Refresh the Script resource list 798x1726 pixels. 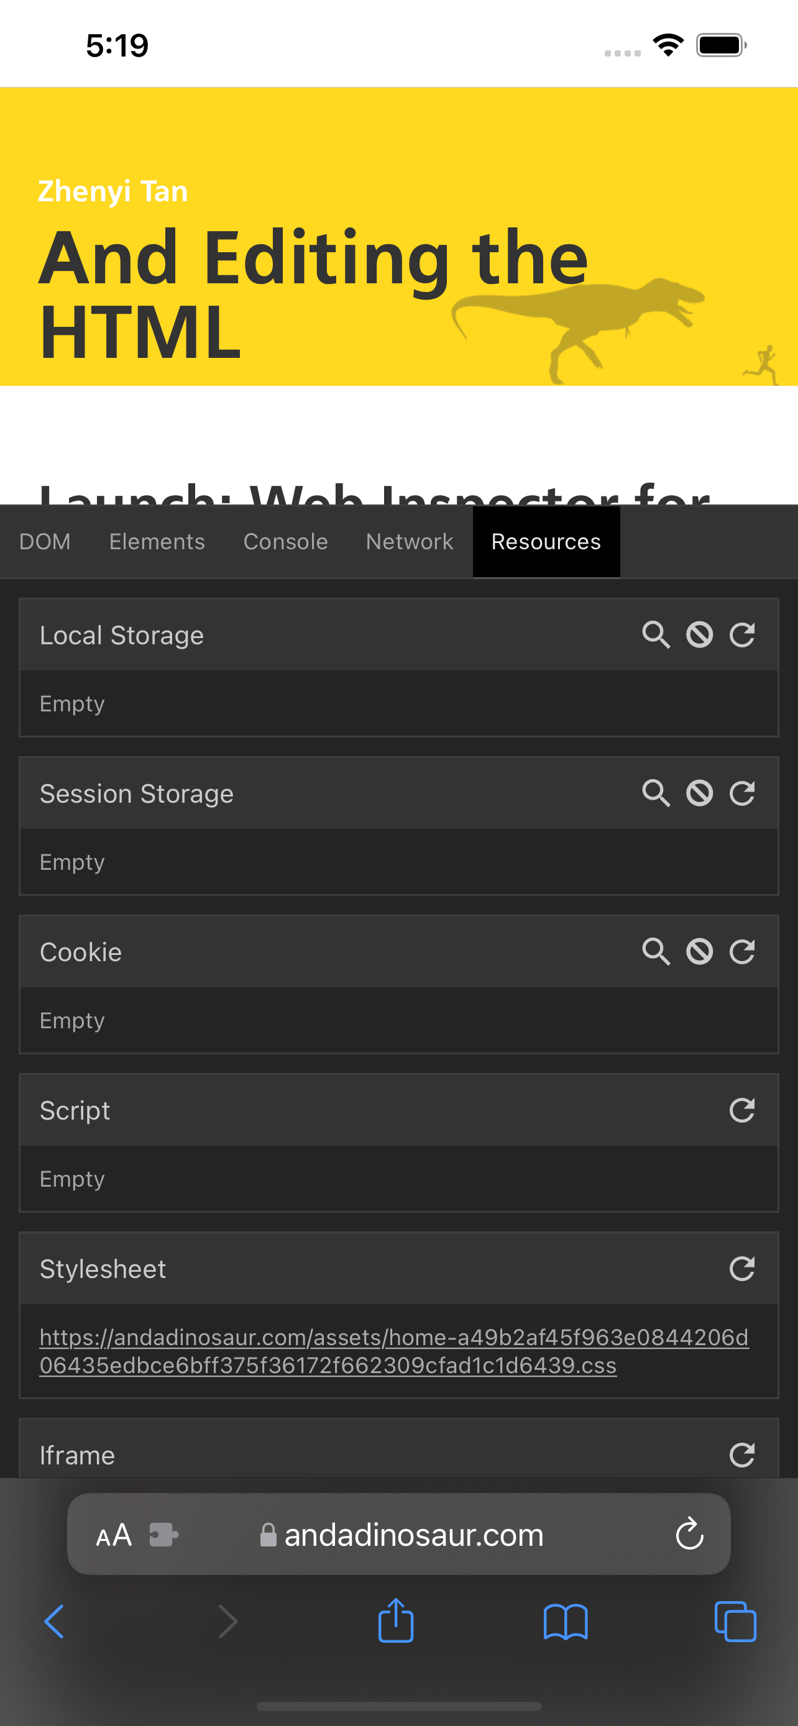tap(743, 1110)
